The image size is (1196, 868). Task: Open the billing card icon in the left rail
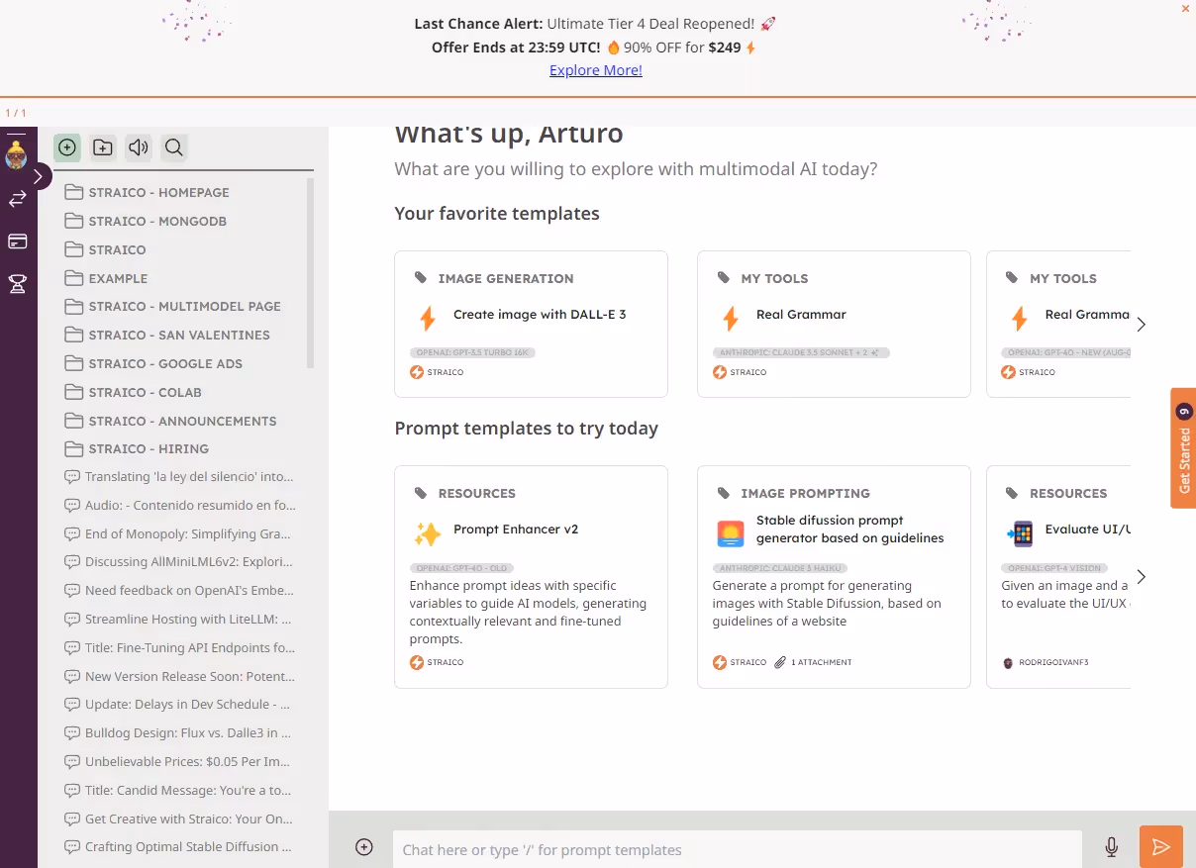point(17,241)
